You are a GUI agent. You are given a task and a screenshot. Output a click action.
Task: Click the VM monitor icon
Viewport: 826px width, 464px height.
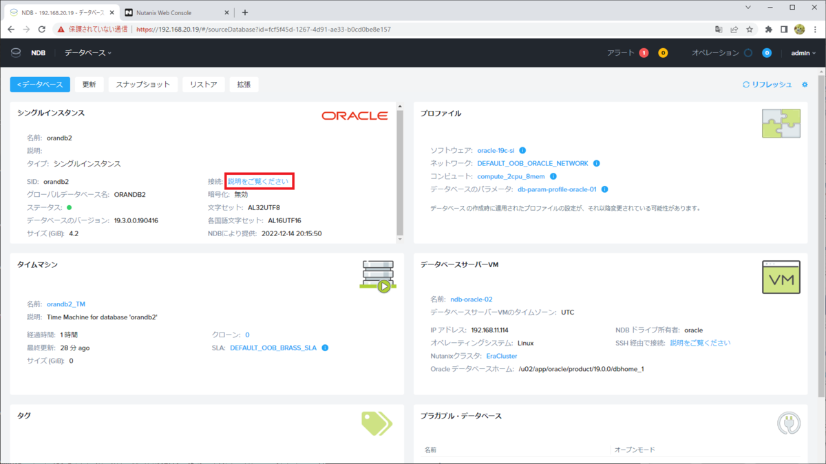point(781,277)
